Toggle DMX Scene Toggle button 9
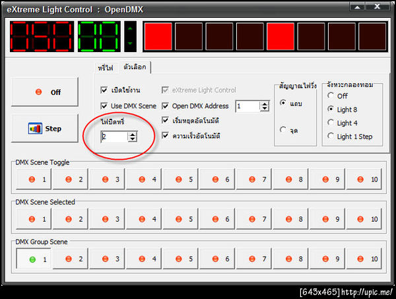 pos(327,180)
